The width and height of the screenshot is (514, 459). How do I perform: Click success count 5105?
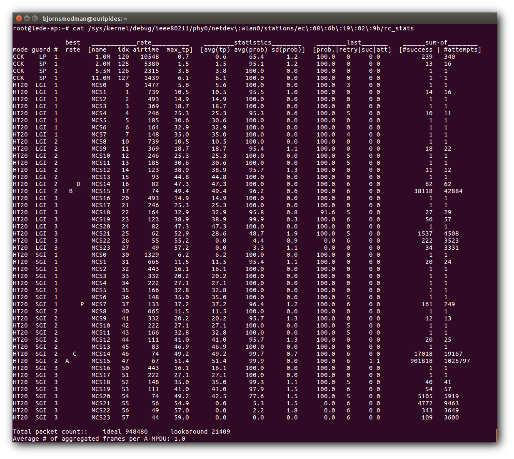pos(425,396)
